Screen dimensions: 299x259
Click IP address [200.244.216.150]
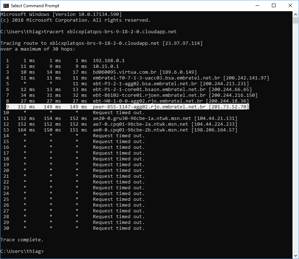(x=233, y=95)
